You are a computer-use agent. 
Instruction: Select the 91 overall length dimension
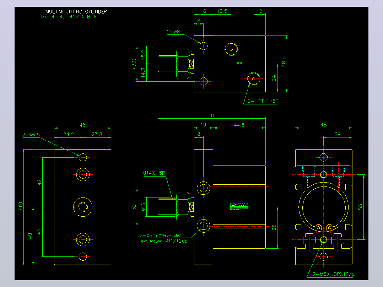click(x=212, y=115)
